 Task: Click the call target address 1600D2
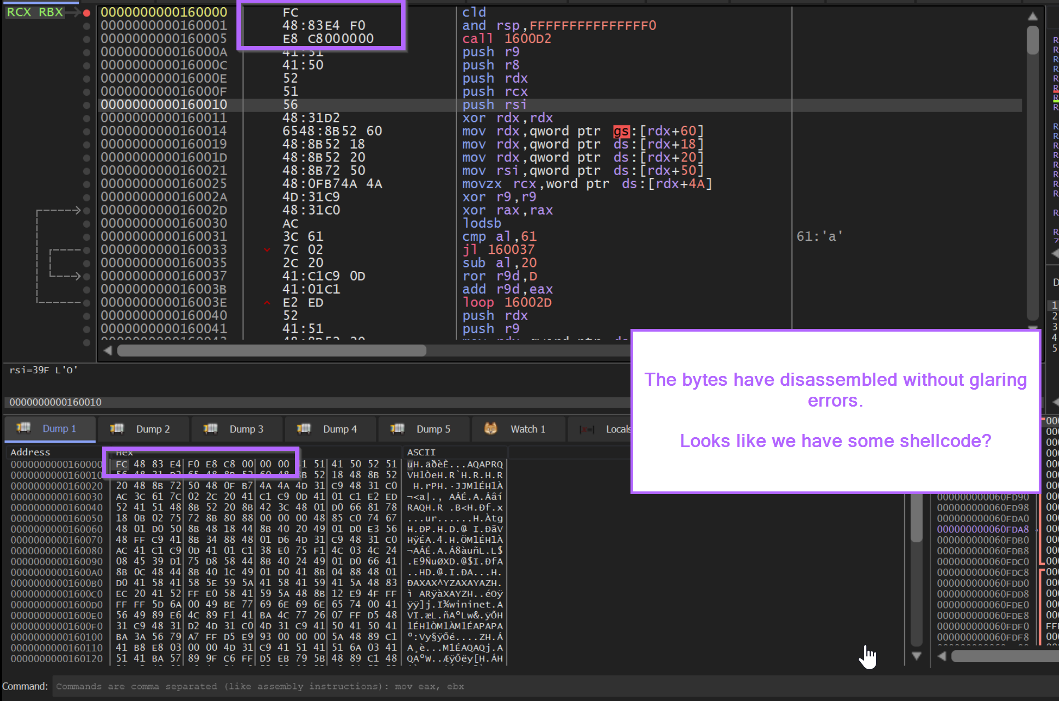pyautogui.click(x=527, y=38)
